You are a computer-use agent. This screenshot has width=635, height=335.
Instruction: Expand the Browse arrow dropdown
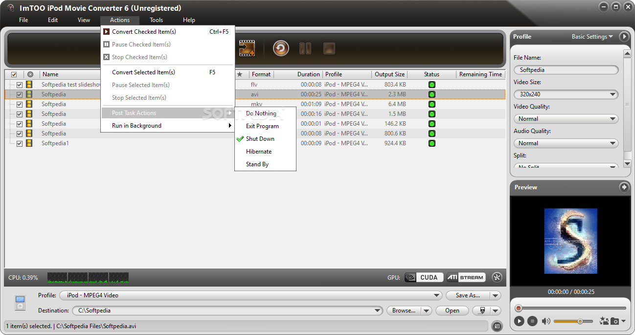(x=427, y=311)
